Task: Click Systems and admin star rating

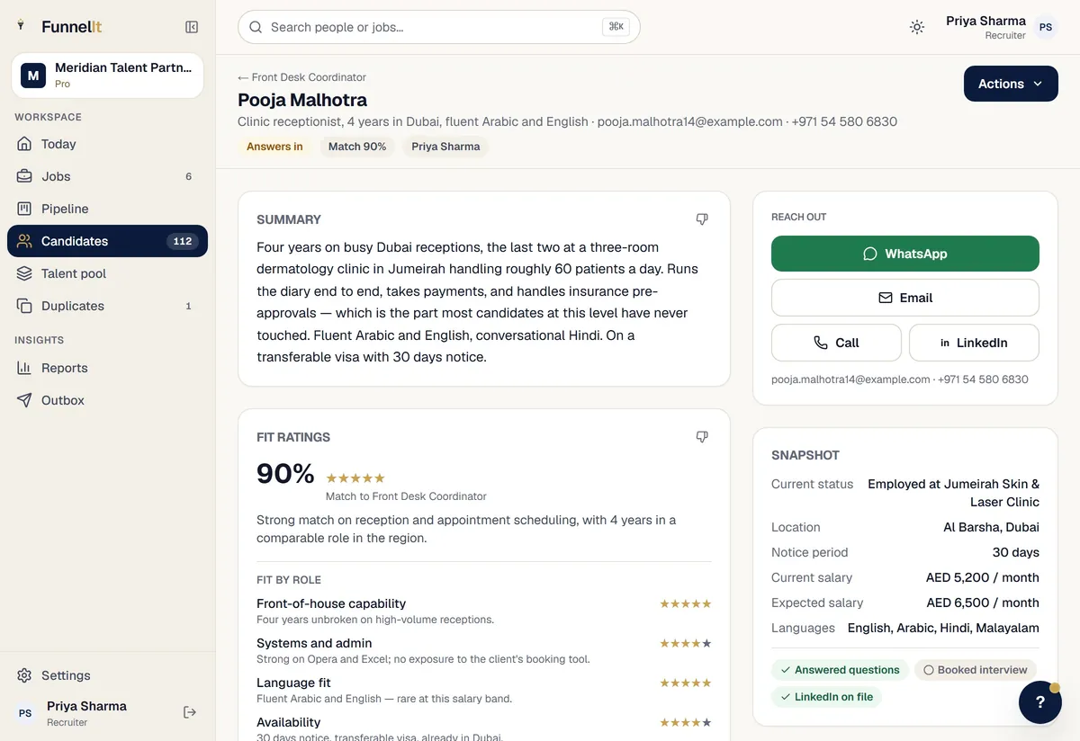Action: click(686, 644)
